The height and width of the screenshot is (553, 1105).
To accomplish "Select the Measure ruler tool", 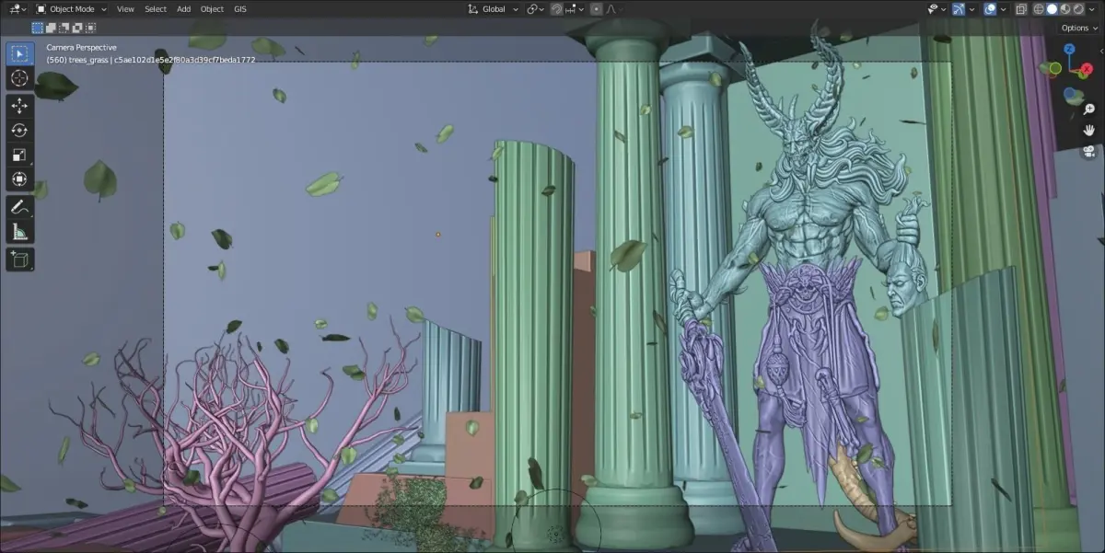I will [x=19, y=232].
